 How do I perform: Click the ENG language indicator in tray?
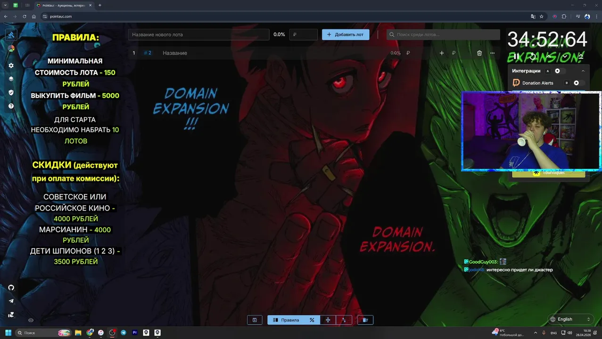pos(554,333)
